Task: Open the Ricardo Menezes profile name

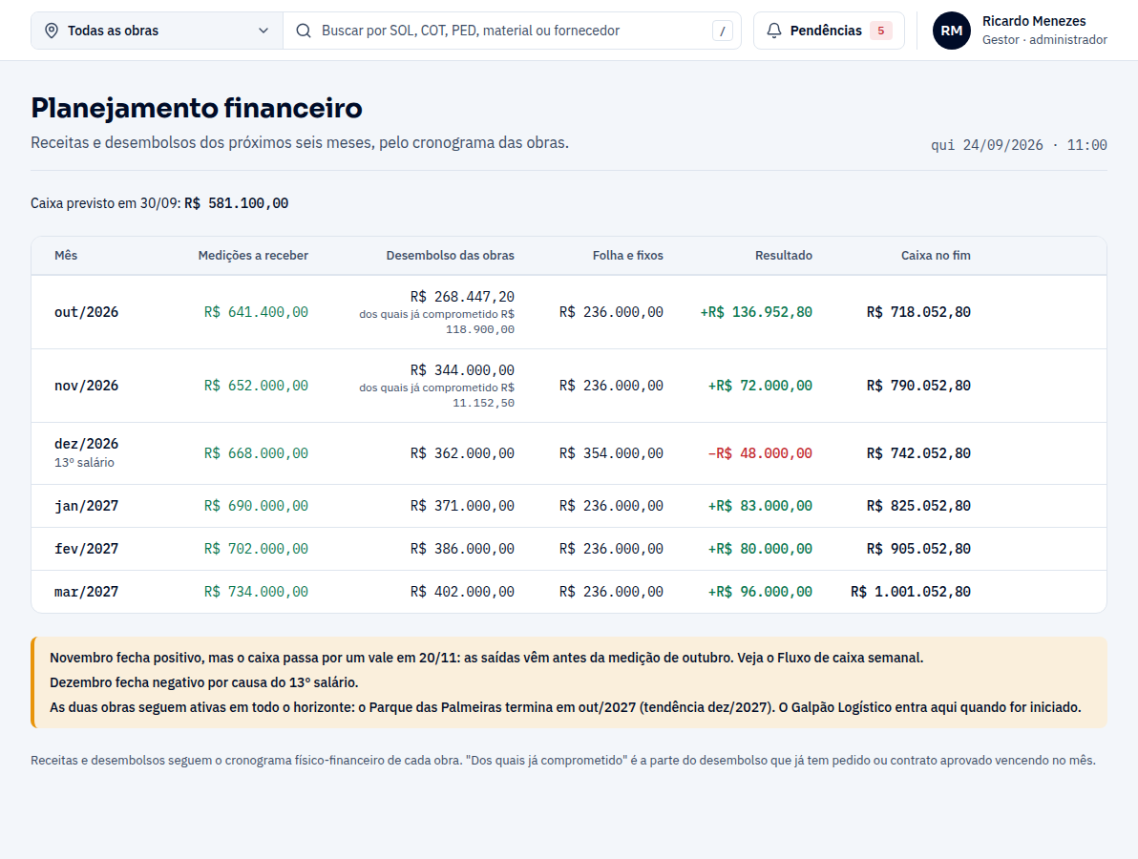Action: pos(1034,21)
